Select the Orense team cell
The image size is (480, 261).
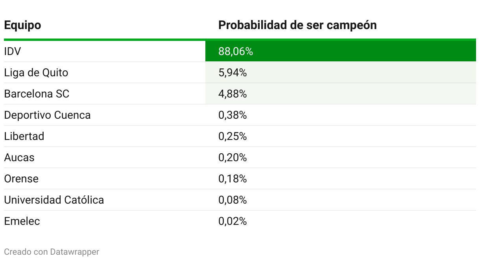21,179
